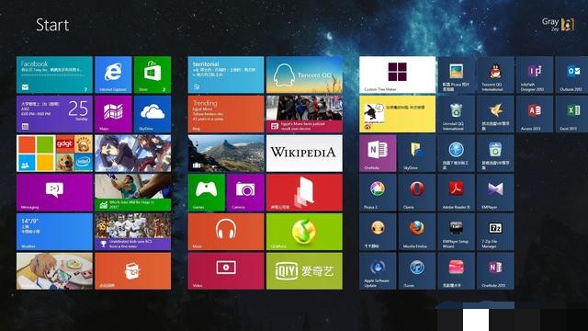Open the Wikipedia tile
Image resolution: width=588 pixels, height=331 pixels.
tap(304, 154)
